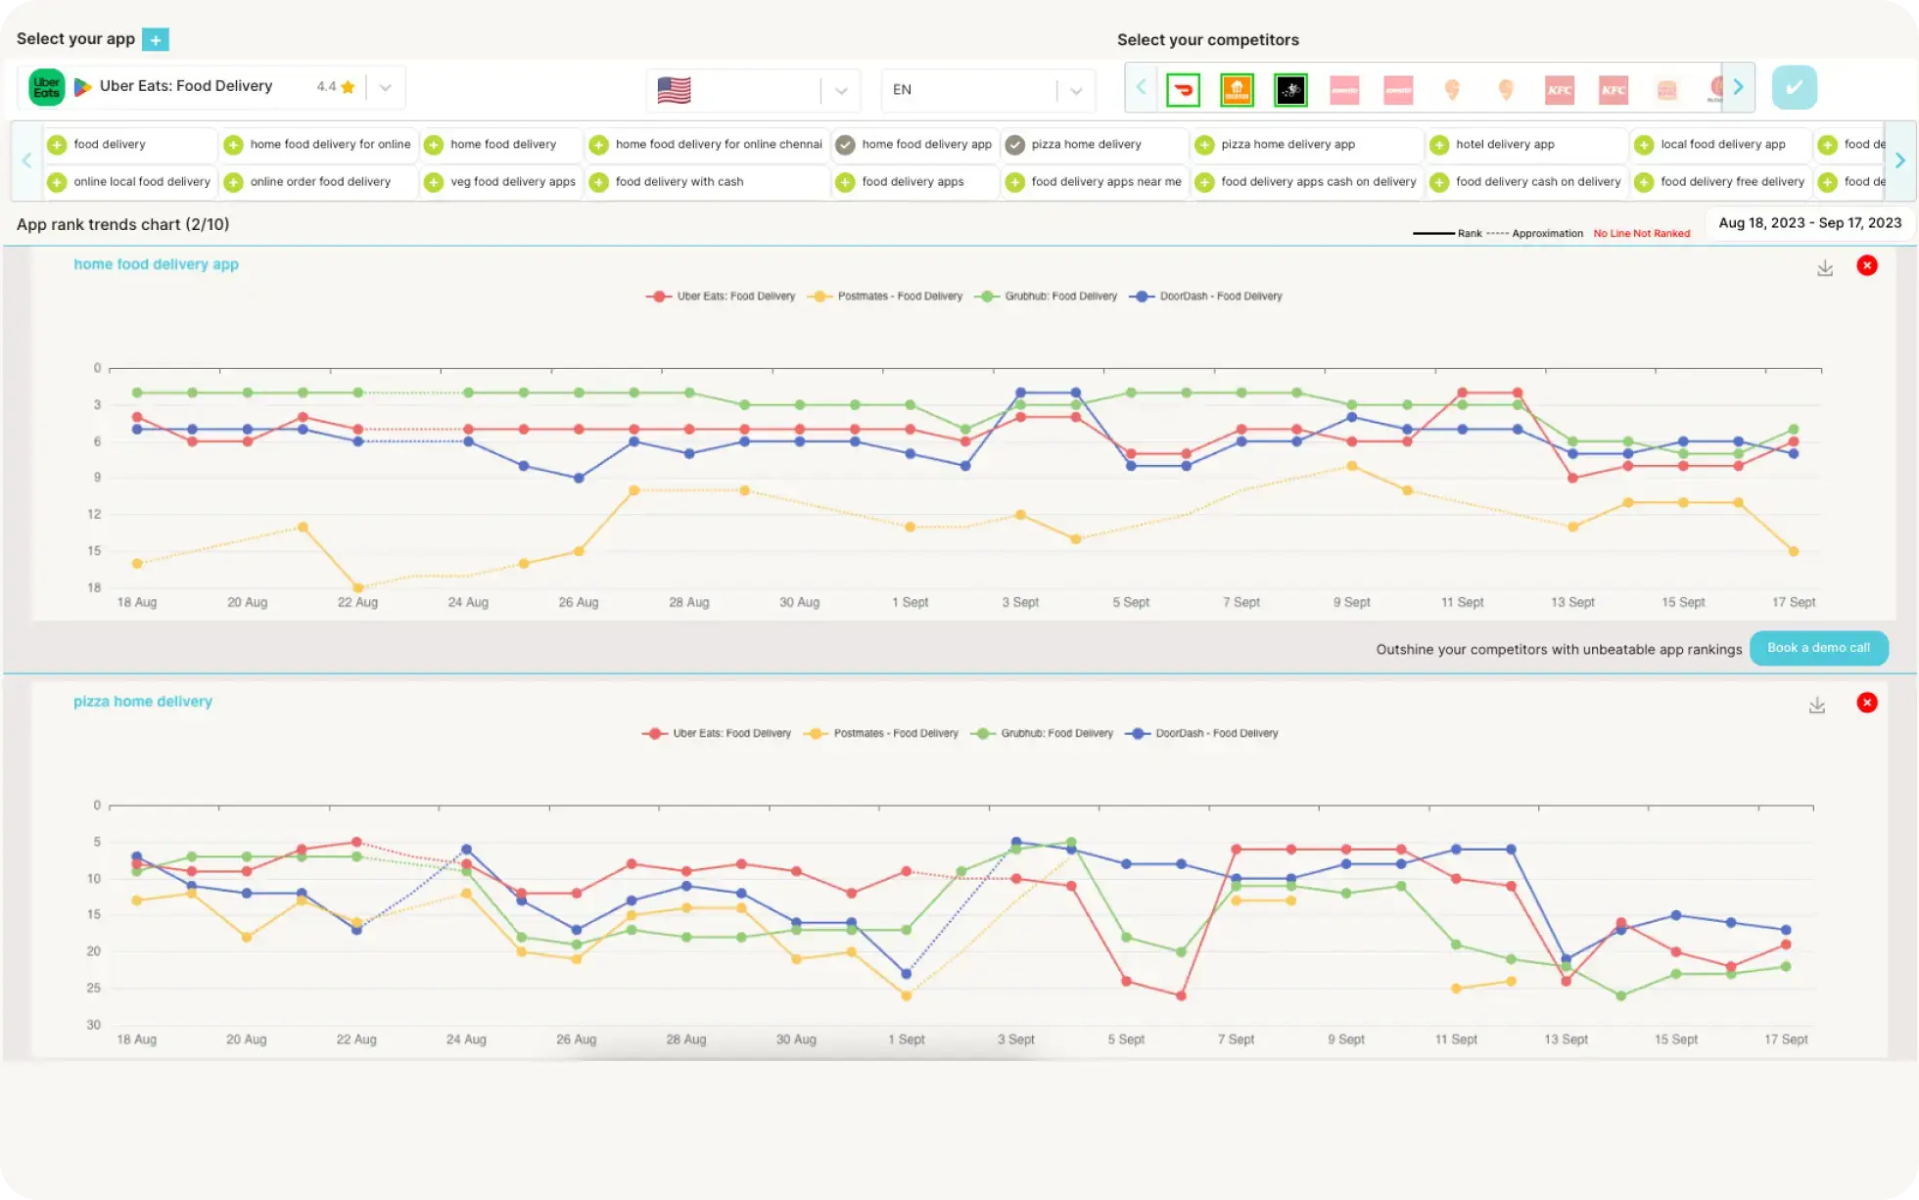The image size is (1919, 1200).
Task: Click the blue plus icon beside Select your app
Action: [x=155, y=39]
